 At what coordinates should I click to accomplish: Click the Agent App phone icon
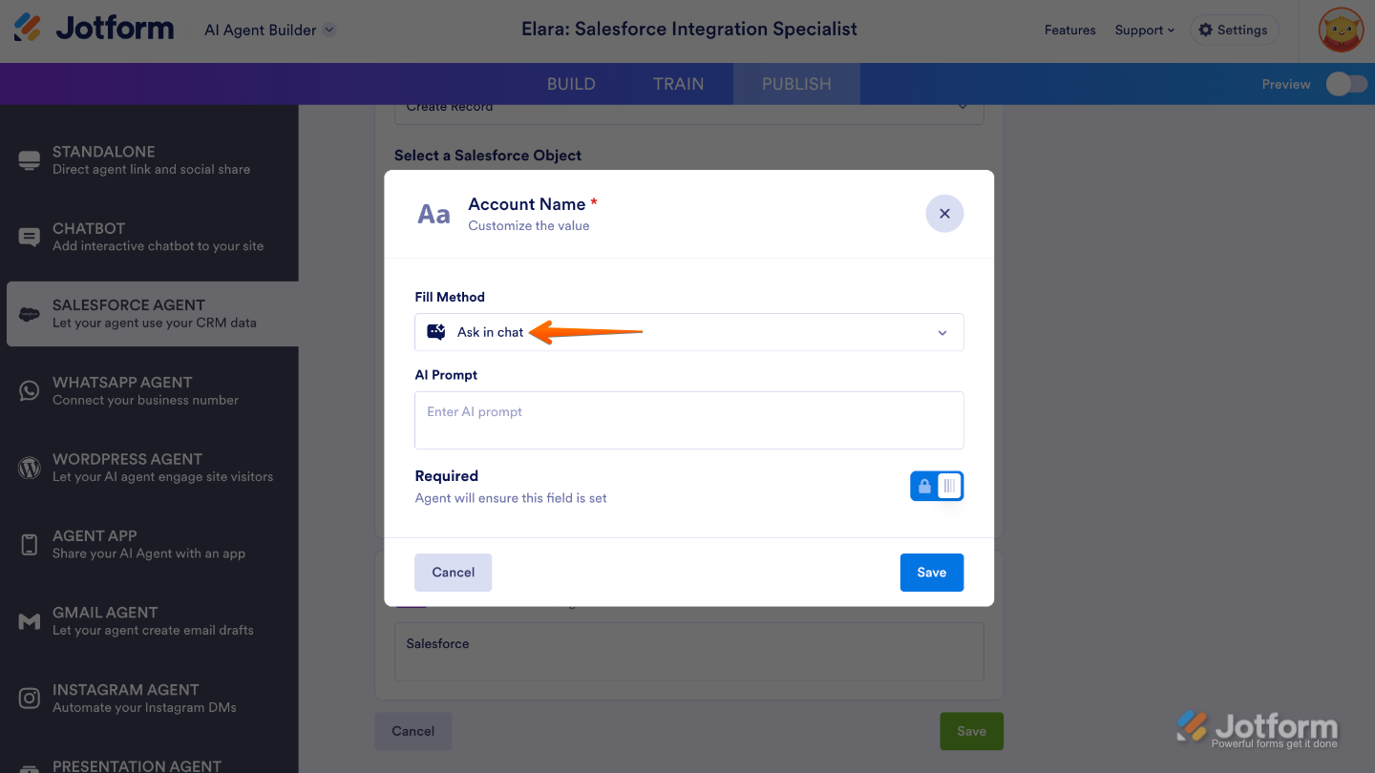click(x=30, y=545)
